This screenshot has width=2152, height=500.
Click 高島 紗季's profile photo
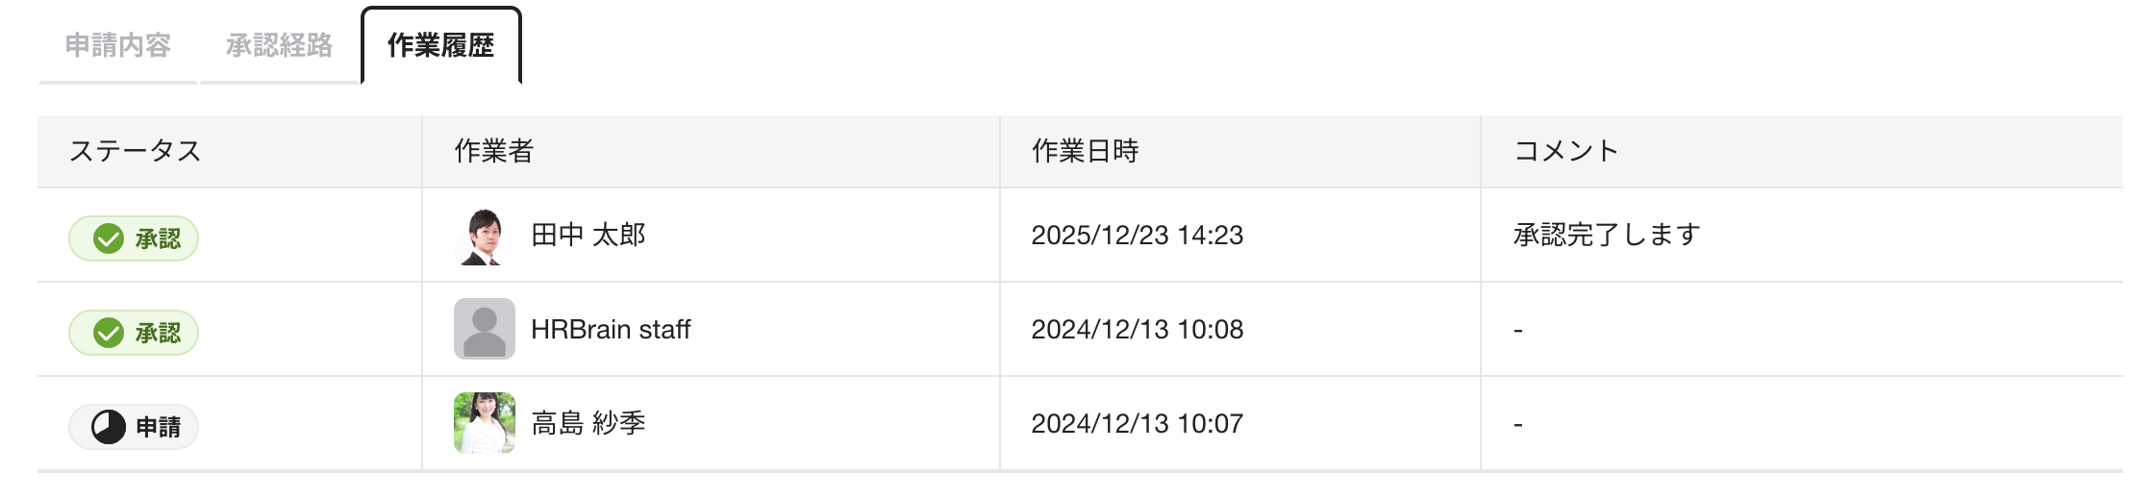pos(484,423)
